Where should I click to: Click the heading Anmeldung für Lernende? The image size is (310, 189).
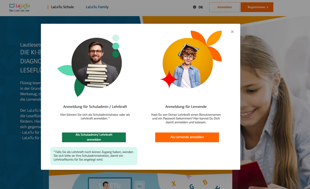(x=186, y=107)
